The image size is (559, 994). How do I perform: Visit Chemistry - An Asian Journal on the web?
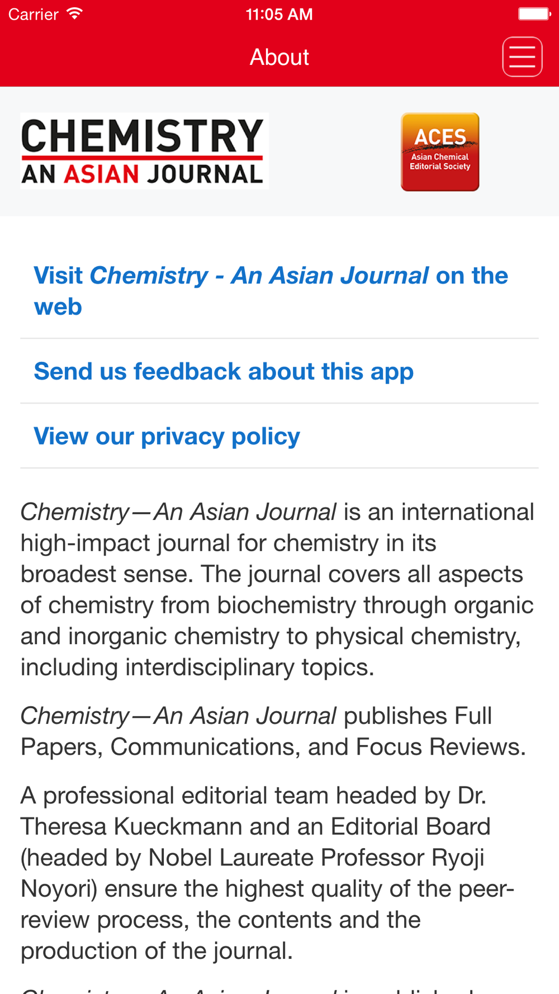(279, 291)
